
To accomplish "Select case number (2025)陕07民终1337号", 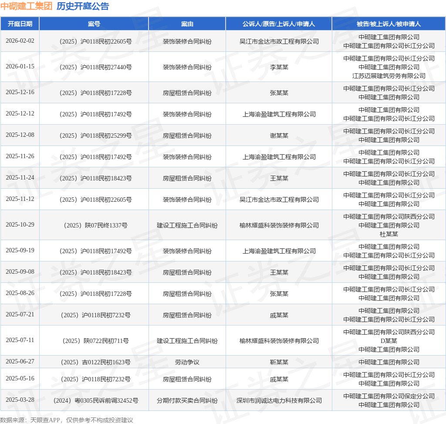I will [x=95, y=225].
